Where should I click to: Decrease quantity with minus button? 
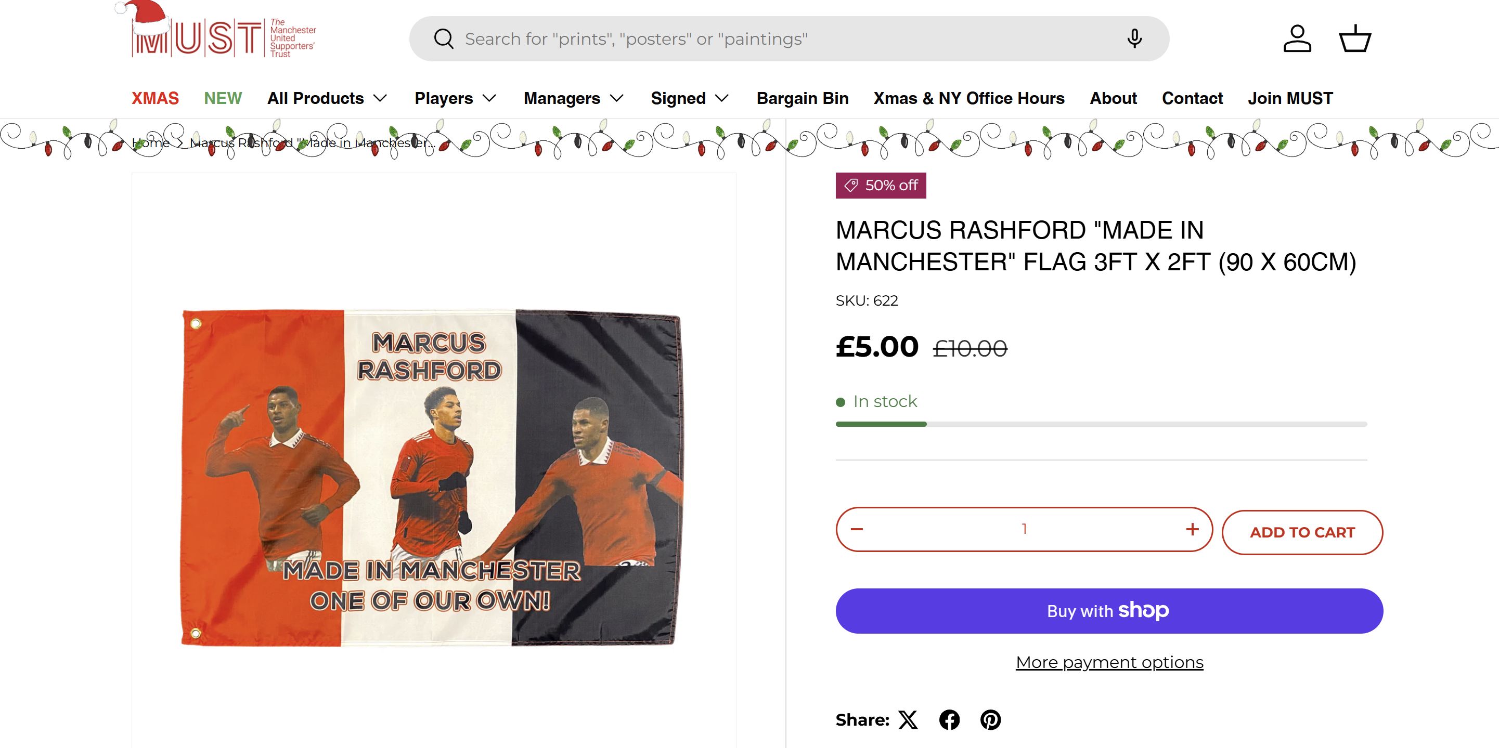point(857,529)
